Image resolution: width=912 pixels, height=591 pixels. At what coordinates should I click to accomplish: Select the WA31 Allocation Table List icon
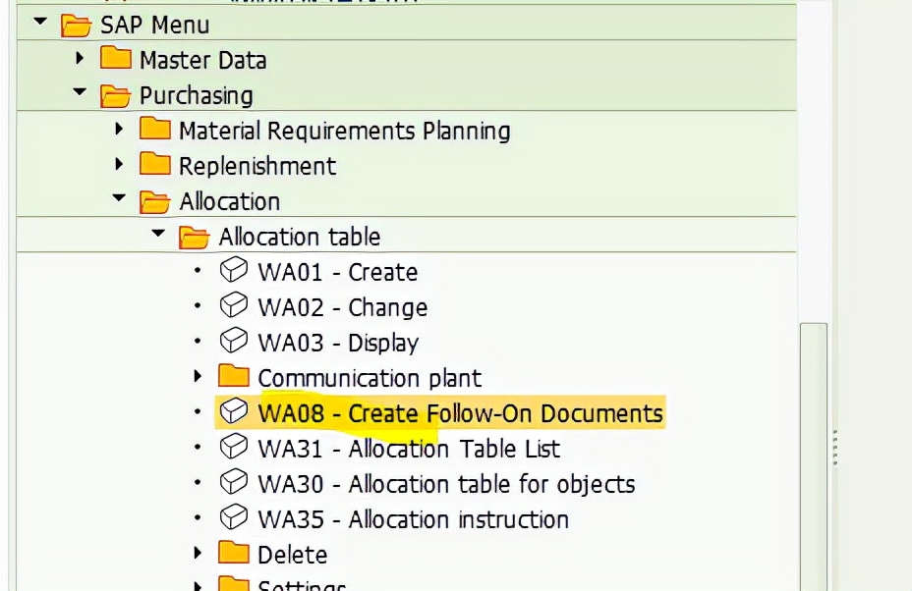[x=234, y=449]
